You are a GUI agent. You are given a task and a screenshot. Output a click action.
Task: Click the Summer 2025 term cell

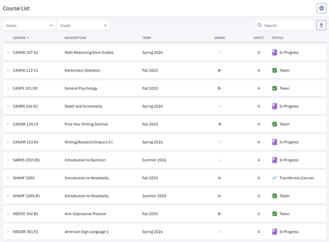coord(154,196)
